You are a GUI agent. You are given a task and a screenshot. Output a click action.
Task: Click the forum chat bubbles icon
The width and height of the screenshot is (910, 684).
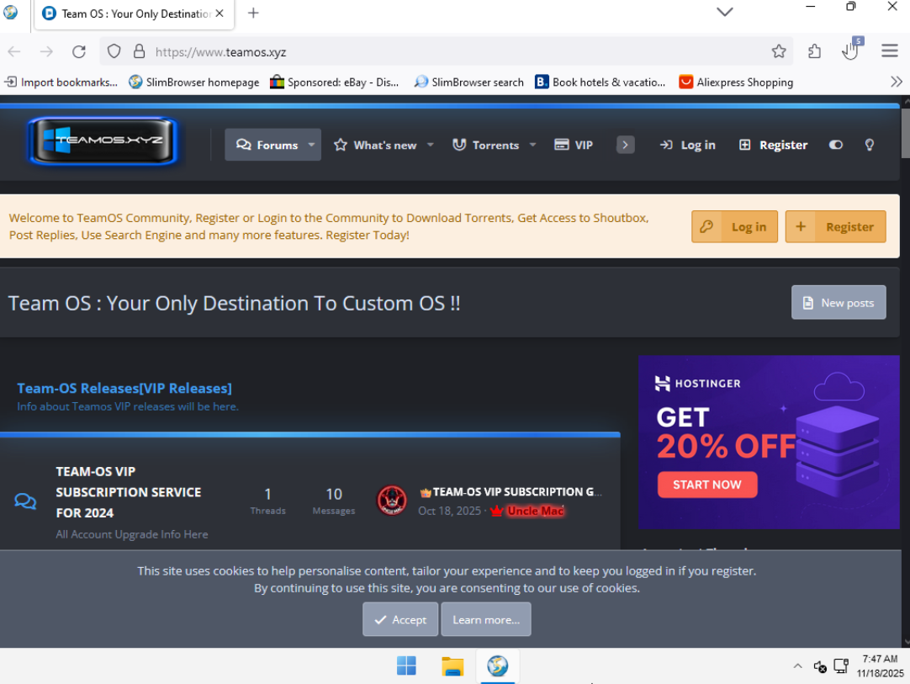(x=25, y=501)
